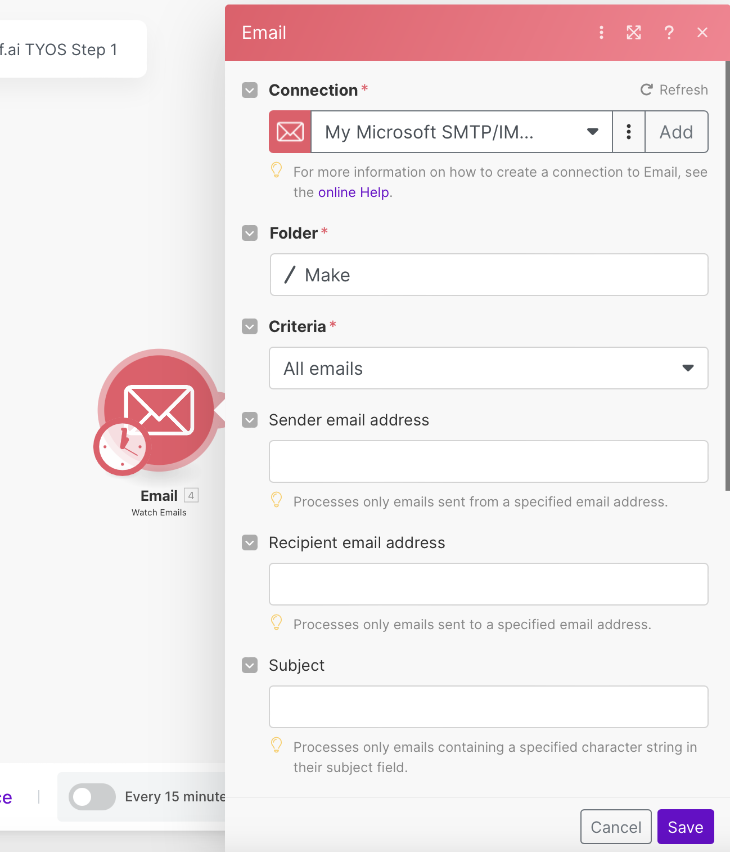Click the lightbulb hint icon under Connection
730x852 pixels.
click(x=276, y=170)
